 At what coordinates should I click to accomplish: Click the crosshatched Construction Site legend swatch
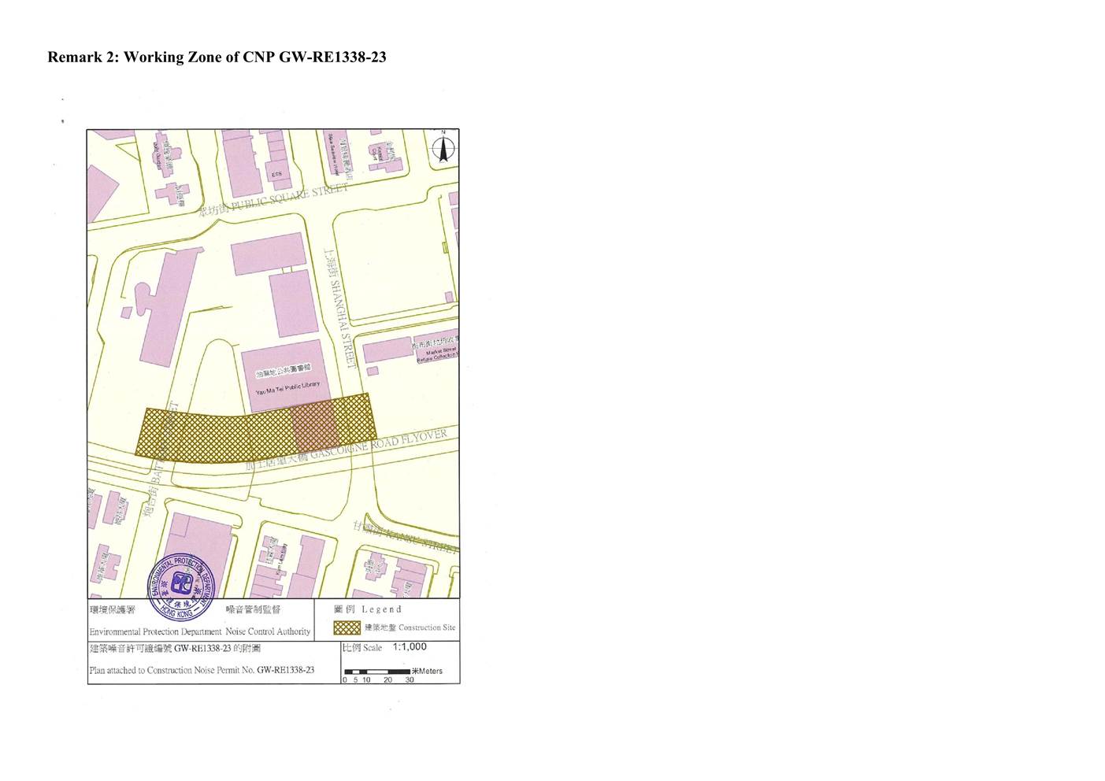347,627
